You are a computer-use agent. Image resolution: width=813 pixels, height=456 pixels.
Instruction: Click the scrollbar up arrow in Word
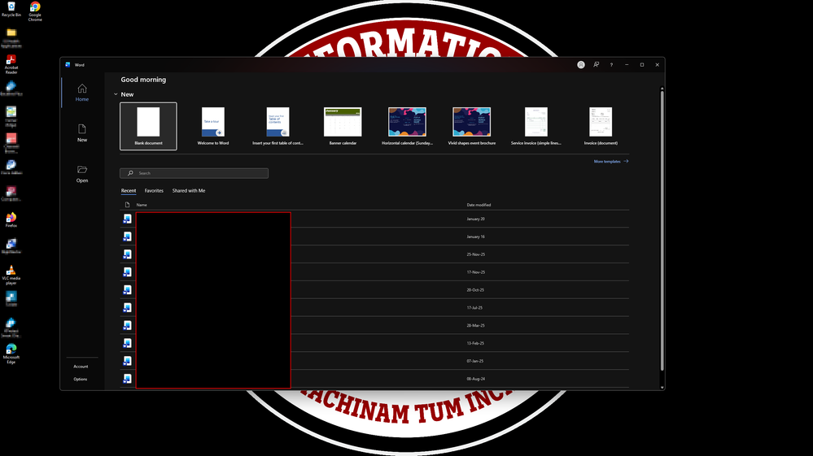pos(662,88)
